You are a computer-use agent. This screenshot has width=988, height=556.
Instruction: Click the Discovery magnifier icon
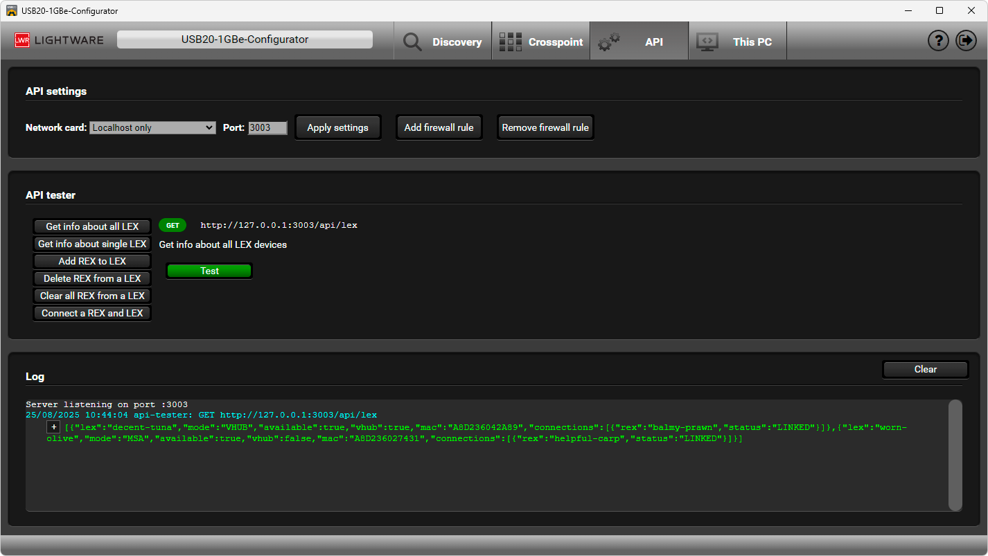click(x=412, y=42)
